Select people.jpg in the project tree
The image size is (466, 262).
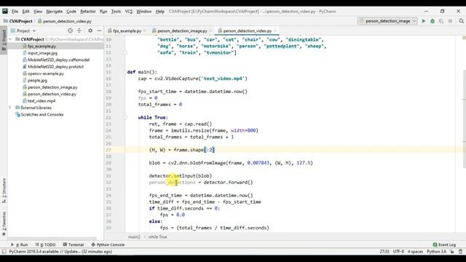click(37, 81)
